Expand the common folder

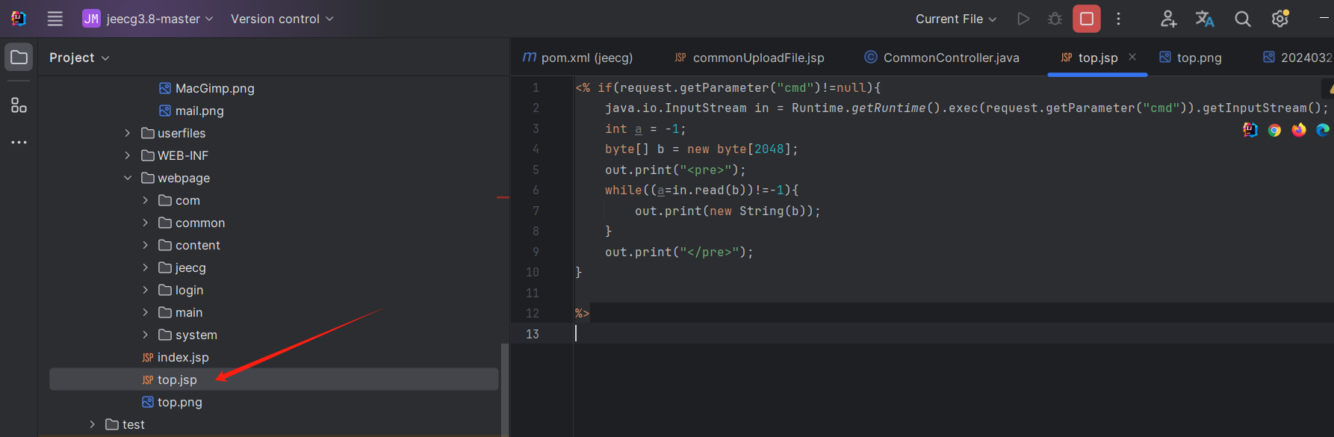coord(146,223)
